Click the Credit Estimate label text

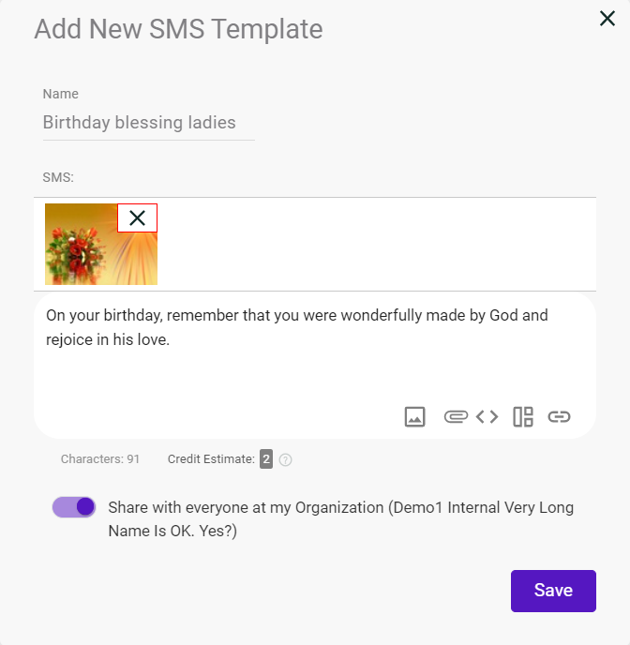tap(211, 459)
